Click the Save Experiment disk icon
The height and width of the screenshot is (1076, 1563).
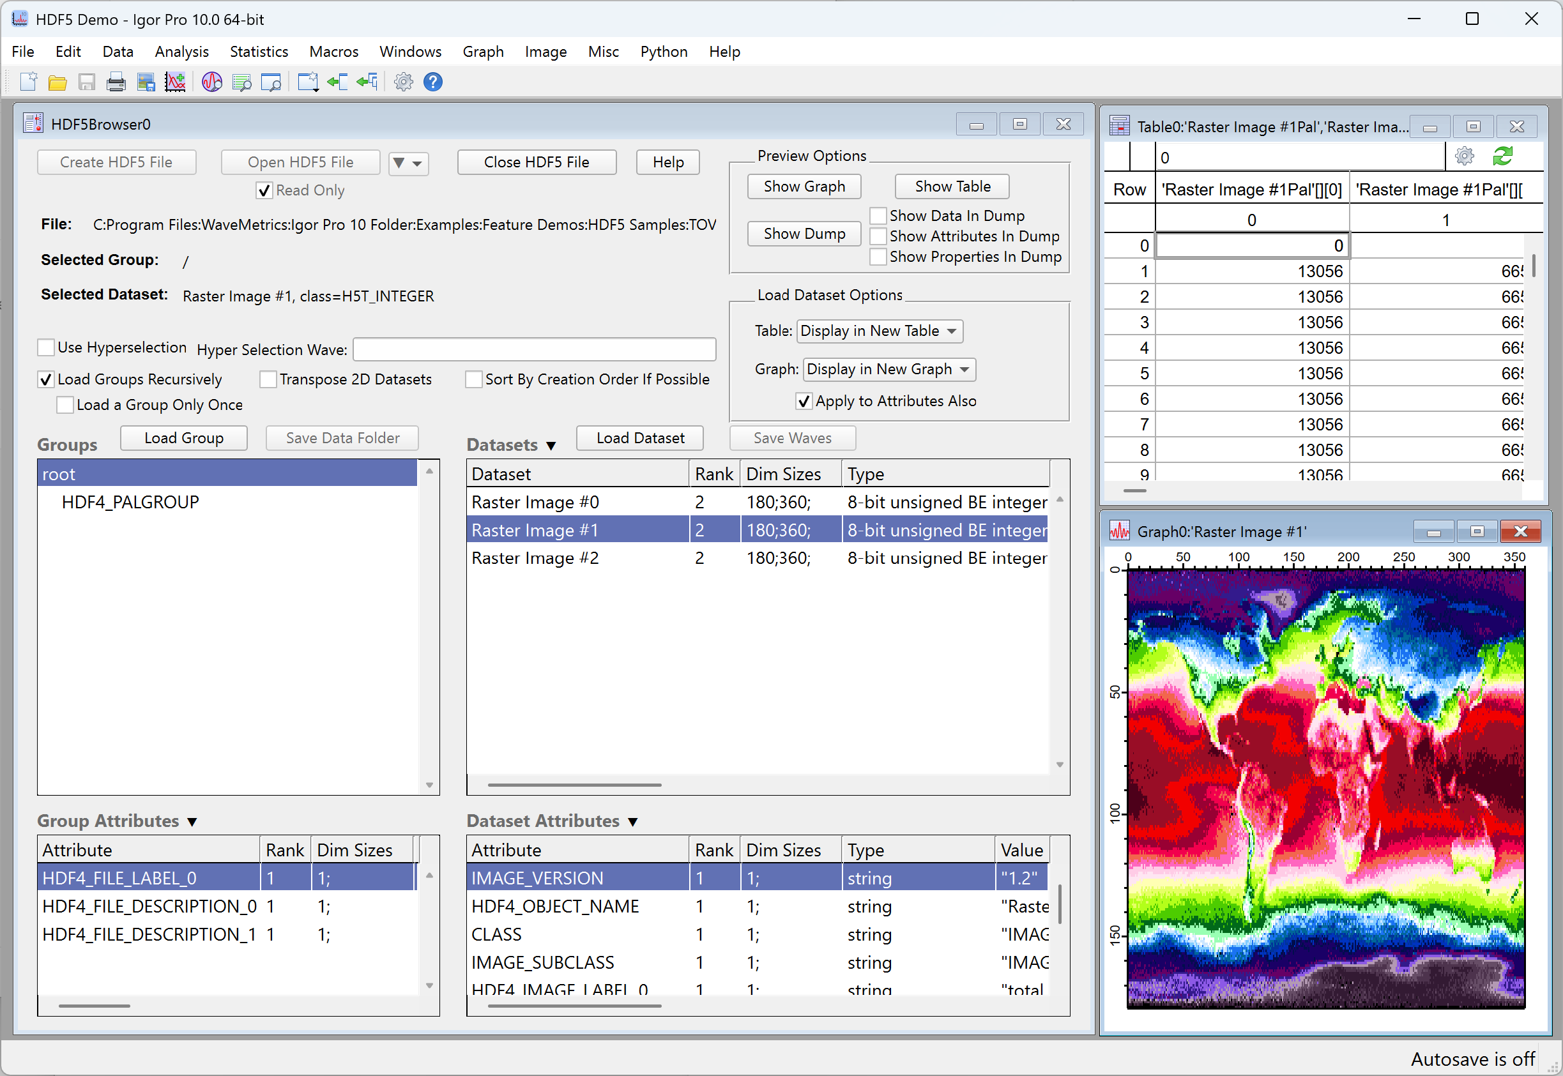tap(87, 82)
